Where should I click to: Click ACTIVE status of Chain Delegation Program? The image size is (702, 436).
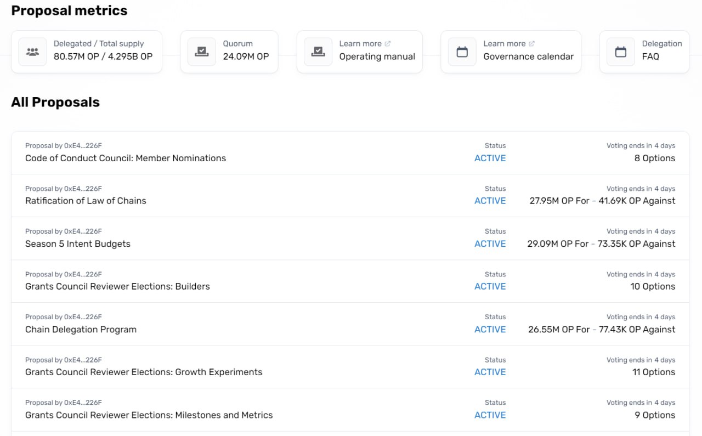[x=490, y=329]
